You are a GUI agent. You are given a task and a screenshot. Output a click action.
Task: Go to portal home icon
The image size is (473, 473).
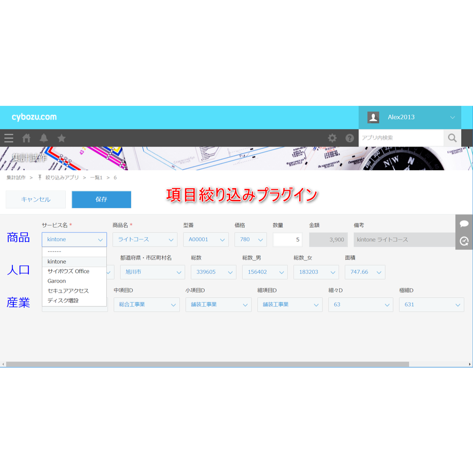click(x=27, y=138)
